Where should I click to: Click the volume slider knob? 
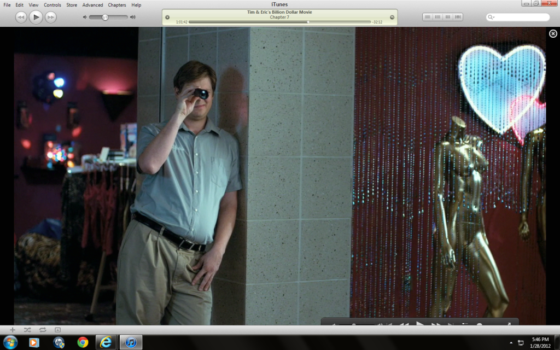point(105,17)
